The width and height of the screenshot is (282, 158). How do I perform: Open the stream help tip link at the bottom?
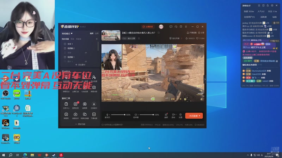[x=112, y=125]
